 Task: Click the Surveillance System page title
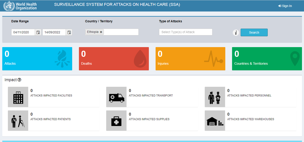[x=117, y=5]
